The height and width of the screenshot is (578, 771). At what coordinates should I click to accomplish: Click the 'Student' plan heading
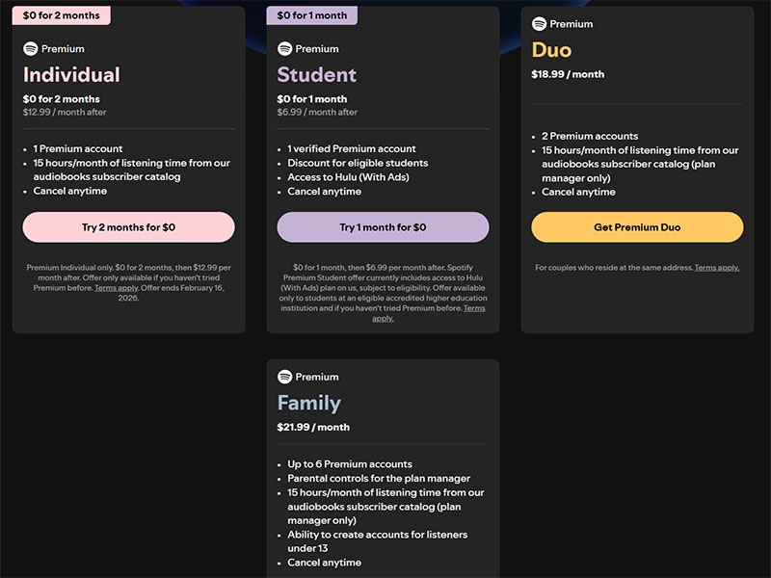317,75
